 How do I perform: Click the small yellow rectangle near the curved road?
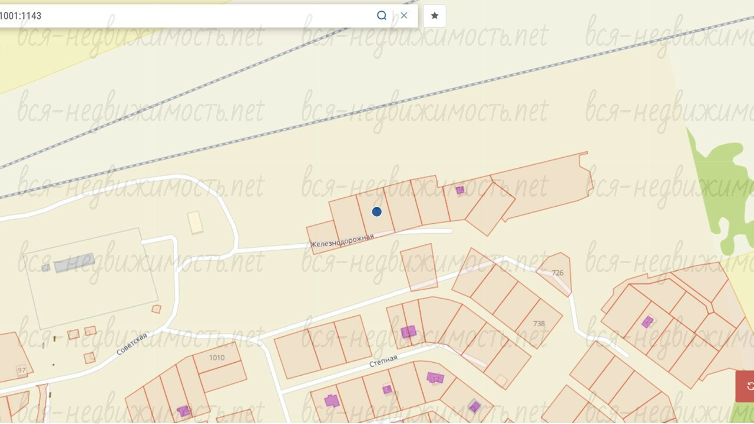tap(195, 223)
